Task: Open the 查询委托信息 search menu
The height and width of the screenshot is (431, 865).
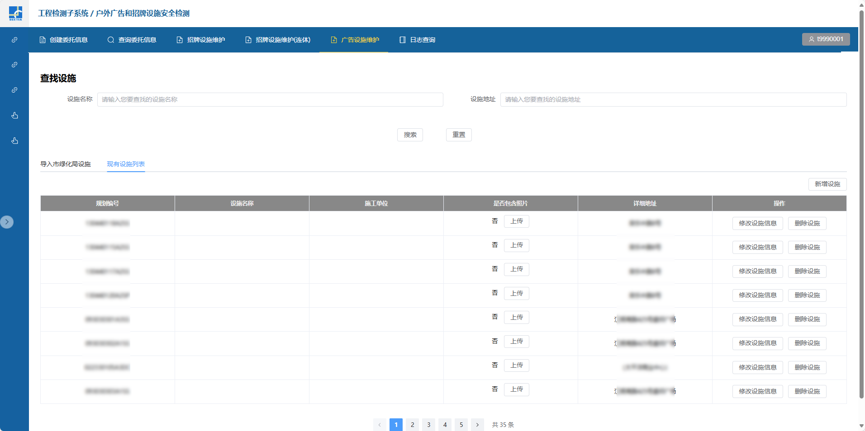Action: tap(132, 40)
